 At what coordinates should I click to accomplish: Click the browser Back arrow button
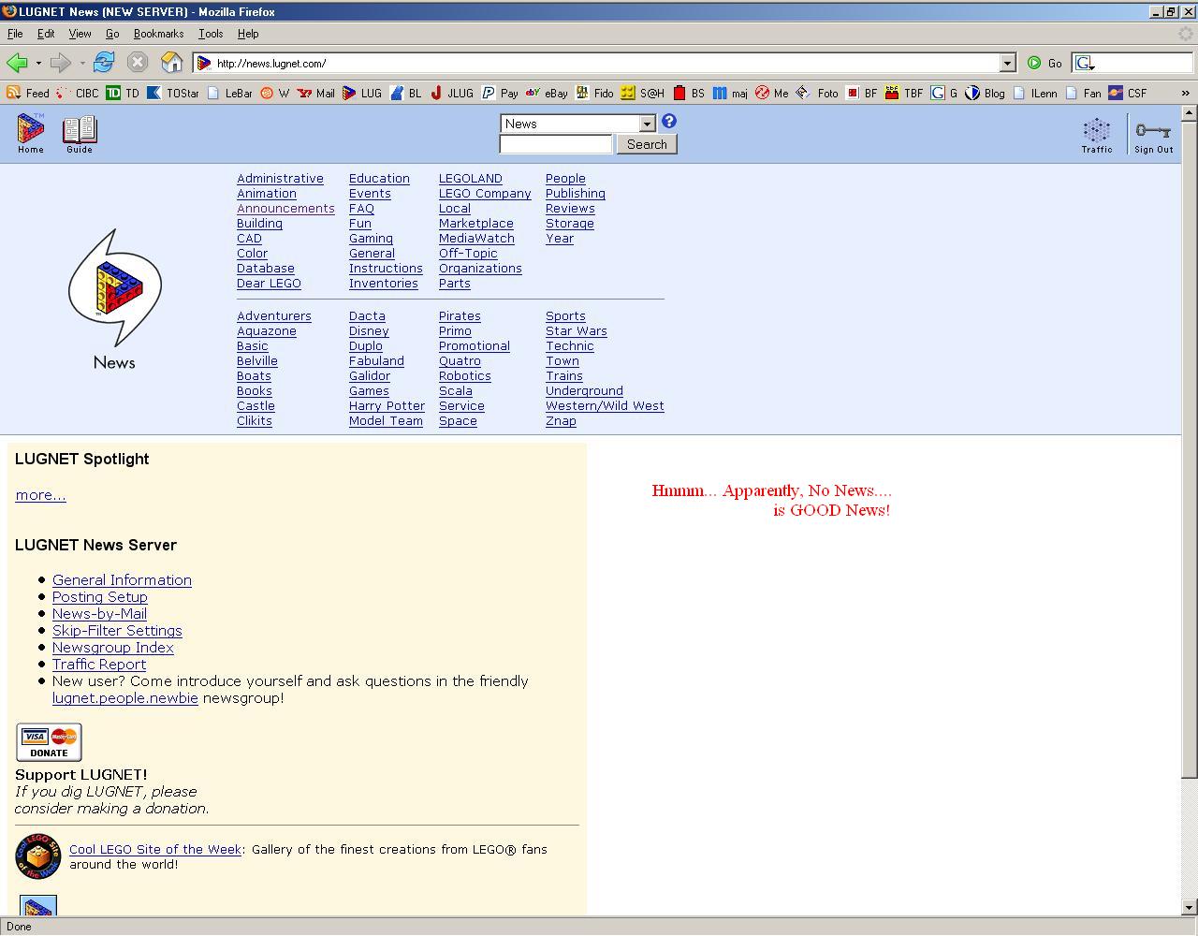coord(17,63)
